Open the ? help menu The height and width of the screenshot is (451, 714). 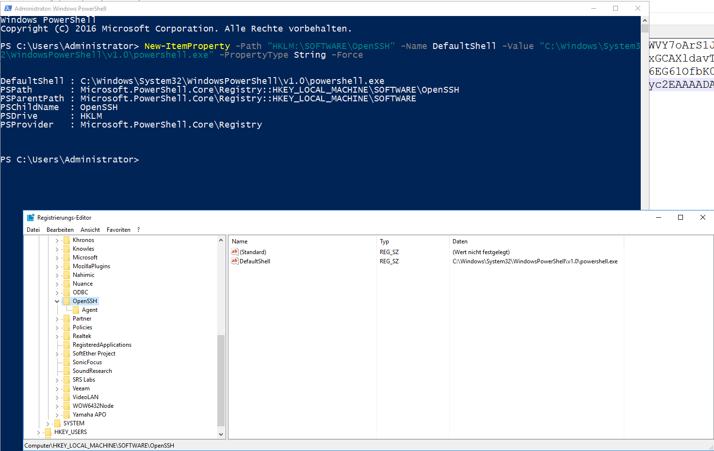pos(138,230)
